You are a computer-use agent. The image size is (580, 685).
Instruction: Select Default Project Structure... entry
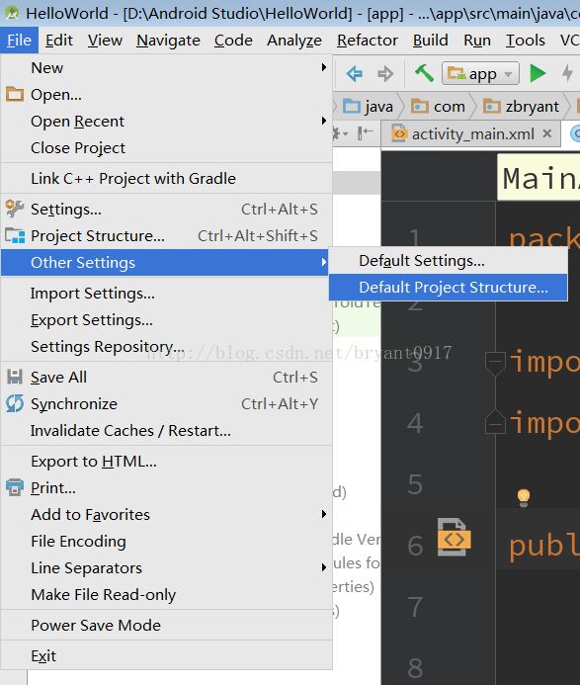click(x=449, y=287)
